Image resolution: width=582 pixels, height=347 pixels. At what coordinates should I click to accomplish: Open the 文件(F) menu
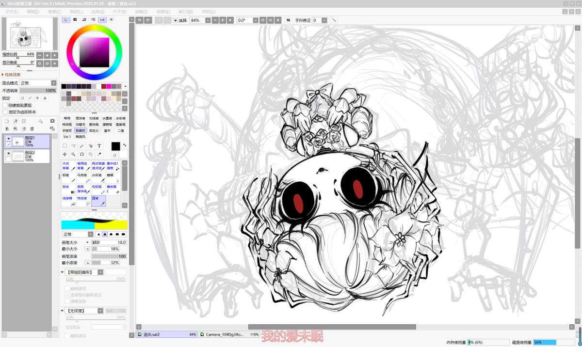click(12, 11)
